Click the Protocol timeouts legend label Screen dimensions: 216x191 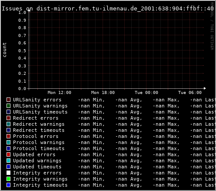[39, 148]
